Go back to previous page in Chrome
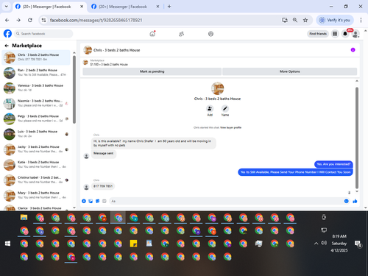This screenshot has height=276, width=368. coord(7,20)
